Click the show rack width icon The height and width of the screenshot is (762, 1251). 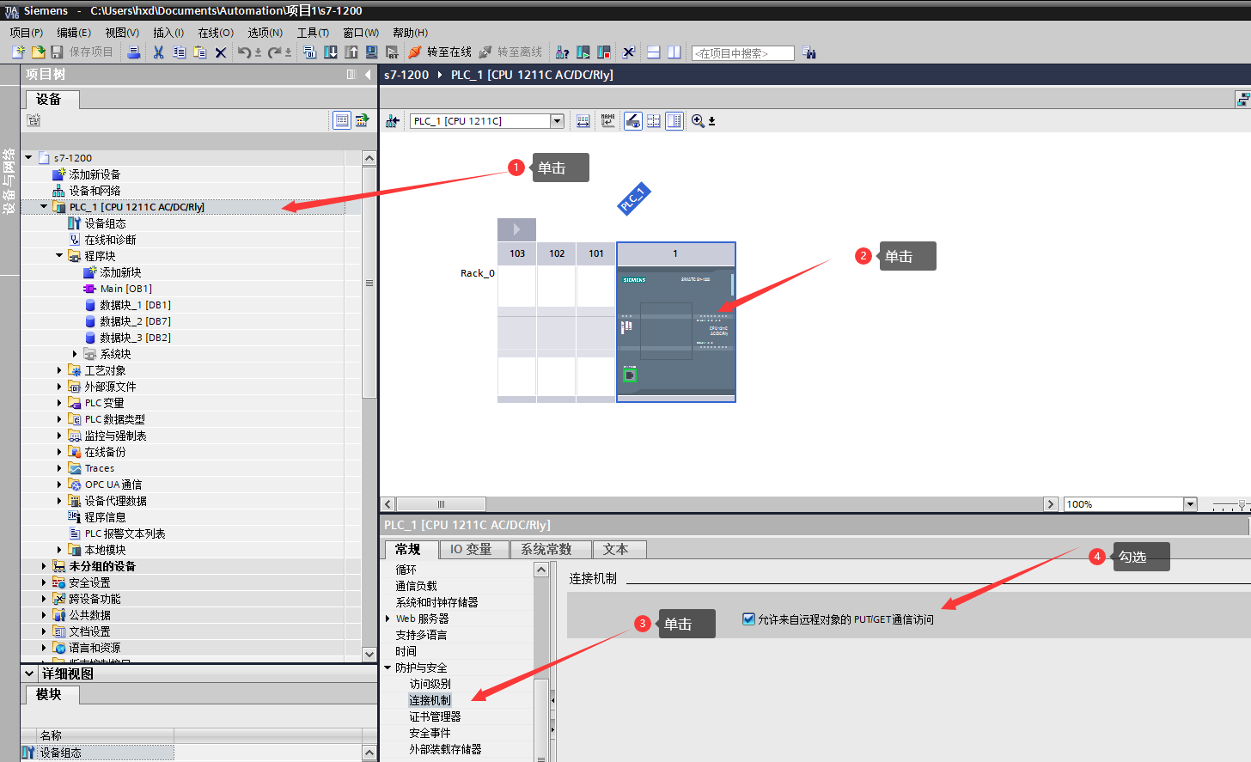583,121
